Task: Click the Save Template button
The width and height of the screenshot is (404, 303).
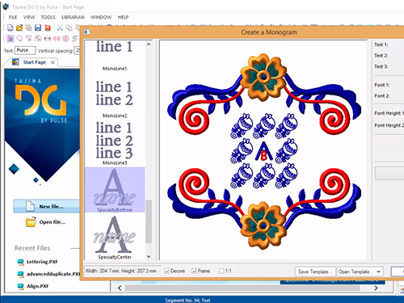Action: click(x=315, y=271)
